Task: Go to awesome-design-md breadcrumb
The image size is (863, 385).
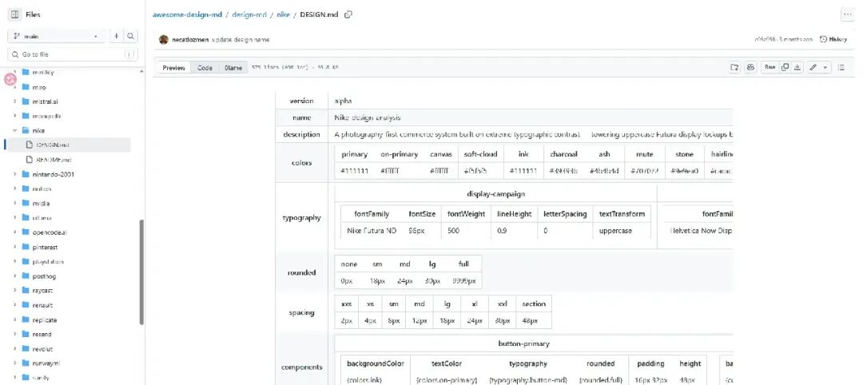Action: click(187, 15)
